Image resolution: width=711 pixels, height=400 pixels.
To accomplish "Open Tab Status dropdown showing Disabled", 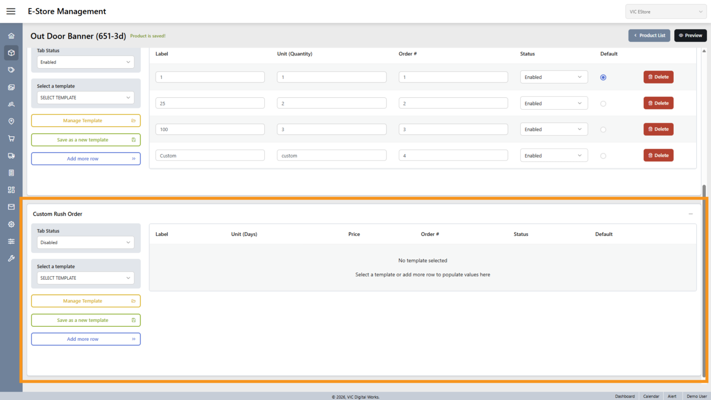I will click(85, 243).
